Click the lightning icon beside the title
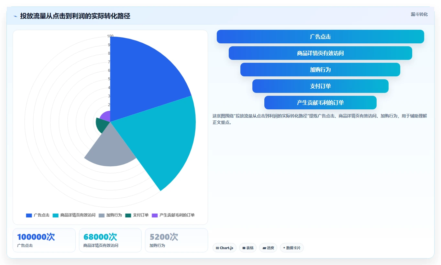Image resolution: width=441 pixels, height=265 pixels. (16, 16)
